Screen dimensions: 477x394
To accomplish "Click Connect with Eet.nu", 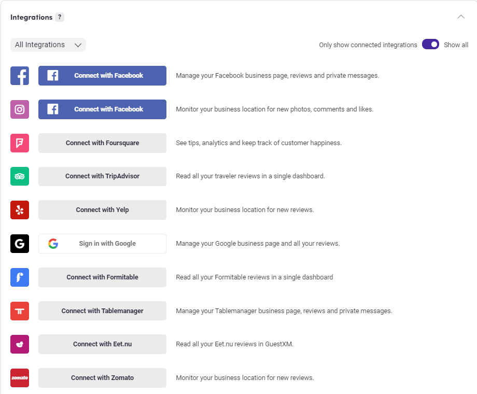I will tap(102, 344).
